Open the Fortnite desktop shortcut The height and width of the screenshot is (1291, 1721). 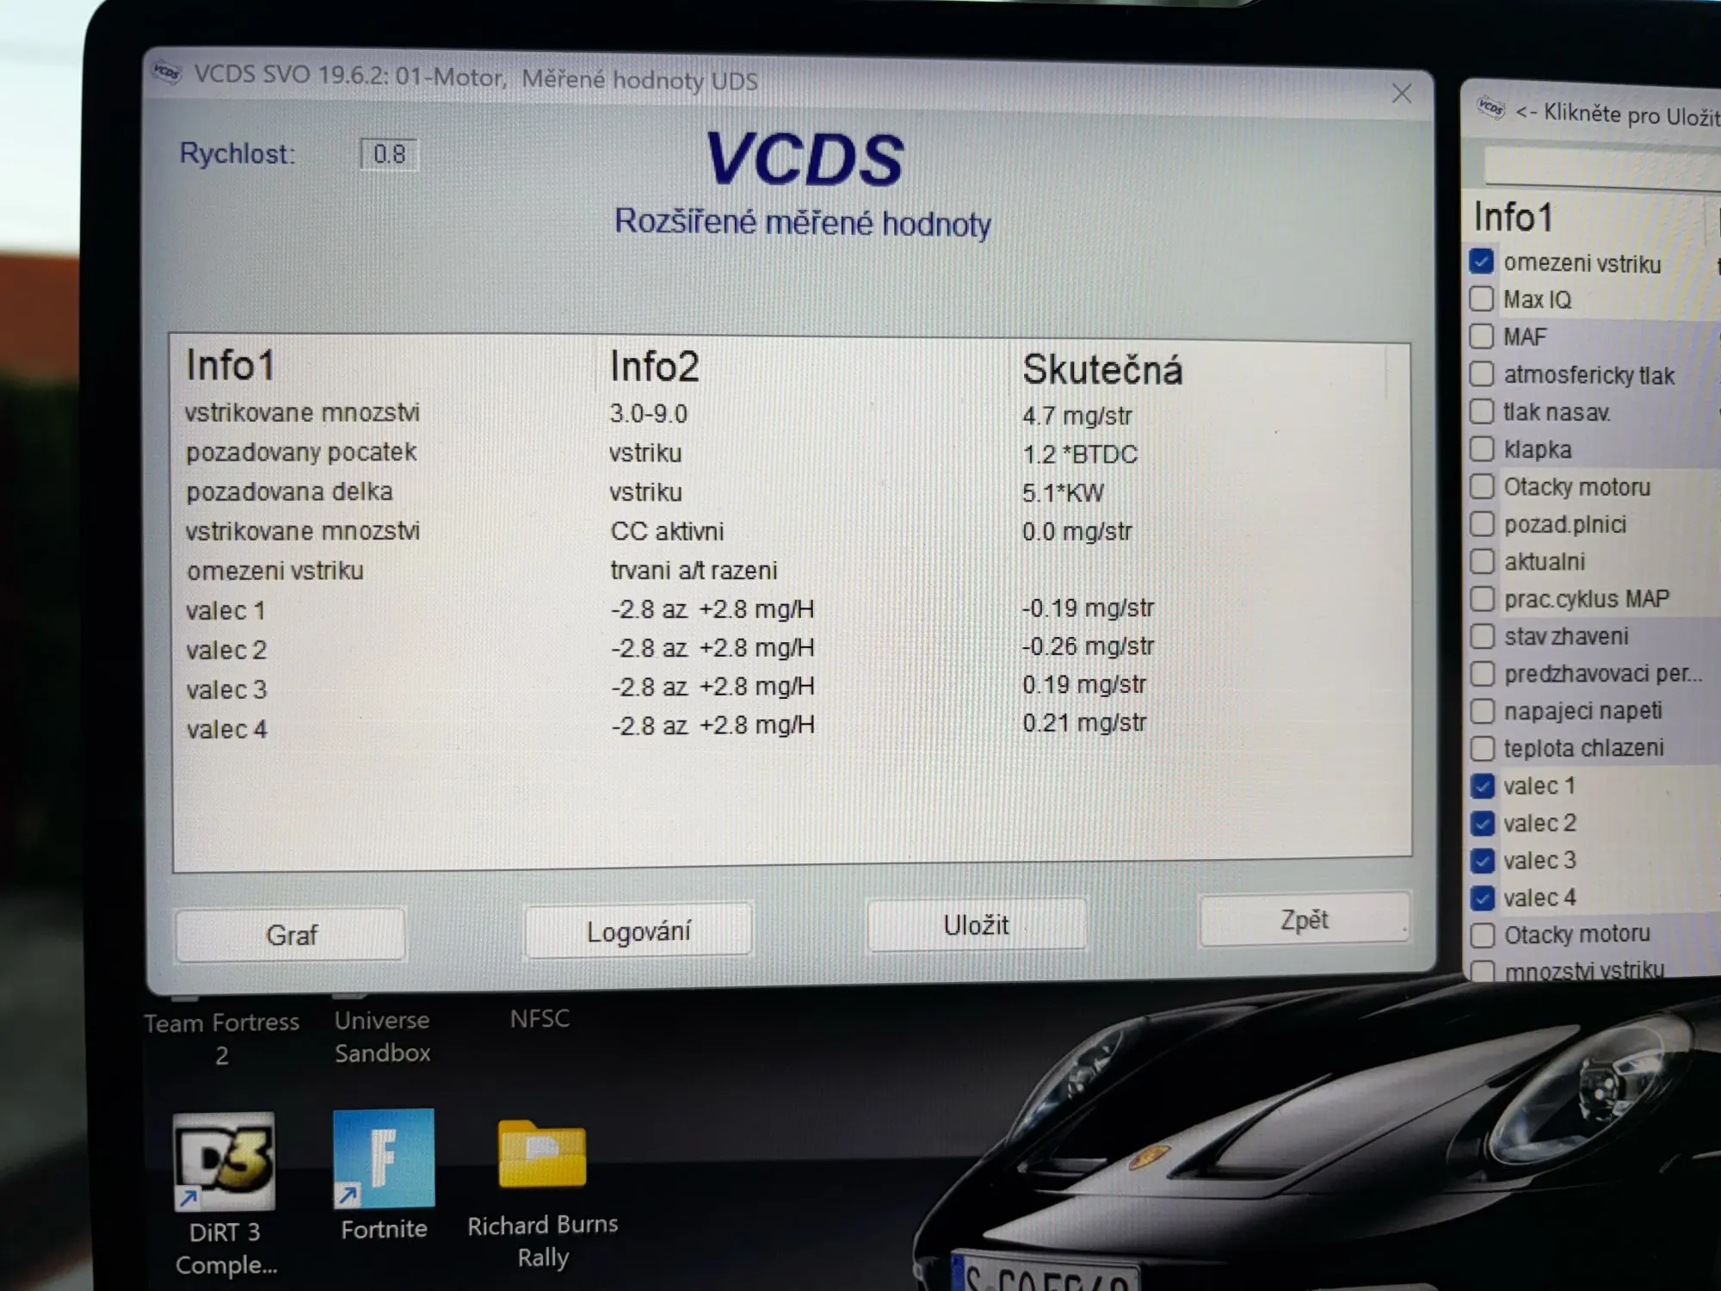384,1158
